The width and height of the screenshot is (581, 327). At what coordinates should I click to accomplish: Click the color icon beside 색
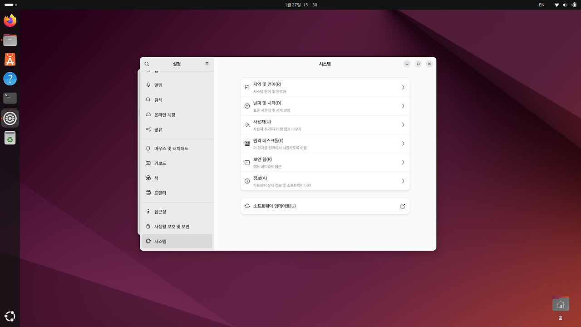148,178
